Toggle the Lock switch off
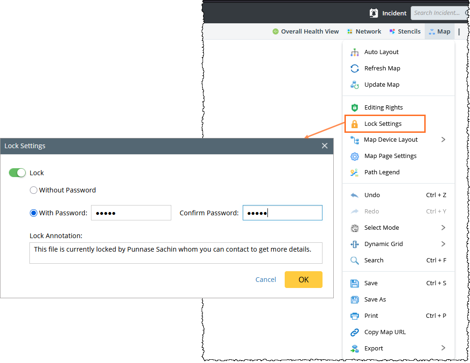Image resolution: width=470 pixels, height=363 pixels. point(17,173)
